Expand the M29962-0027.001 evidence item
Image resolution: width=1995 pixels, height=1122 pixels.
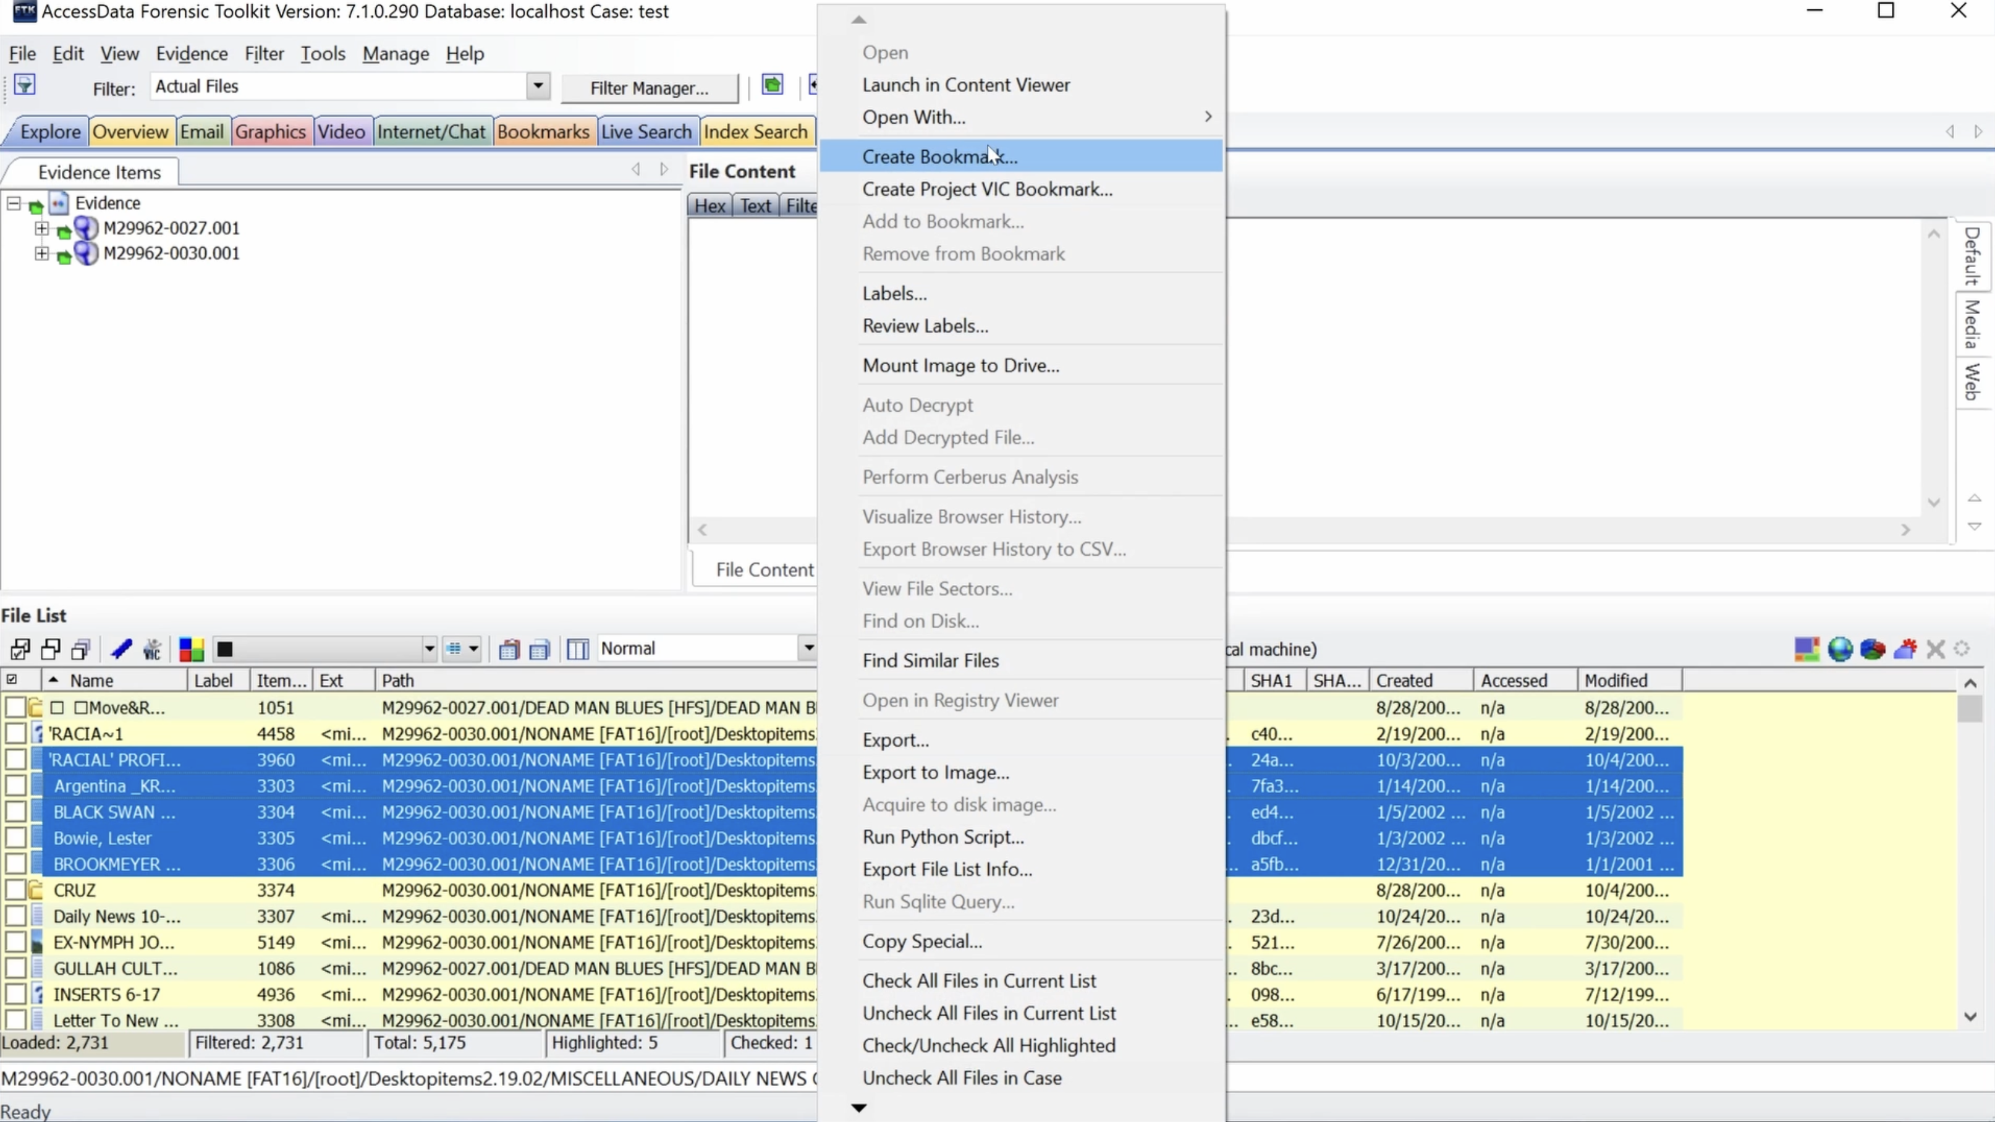pos(41,227)
